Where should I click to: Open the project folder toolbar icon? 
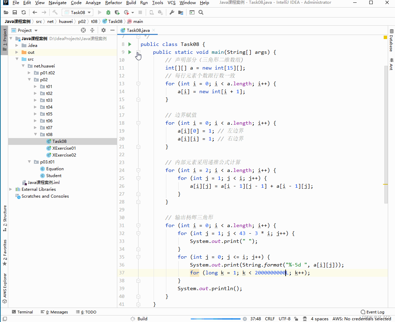pos(6,12)
